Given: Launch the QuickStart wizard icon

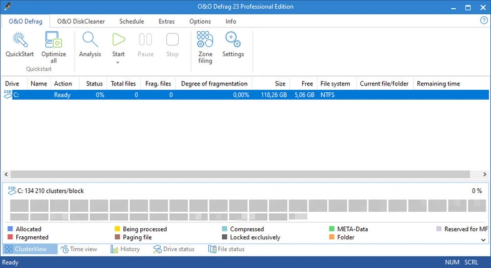Looking at the screenshot, I should [x=20, y=40].
